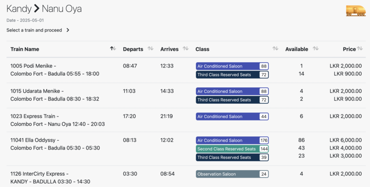Sort by Price column arrows
The image size is (370, 187).
click(x=360, y=49)
